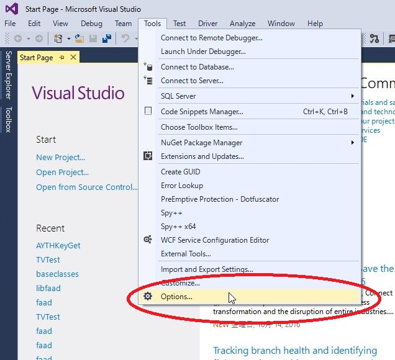Viewport: 395px width, 360px height.
Task: Click the New Project toolbar icon
Action: [58, 38]
